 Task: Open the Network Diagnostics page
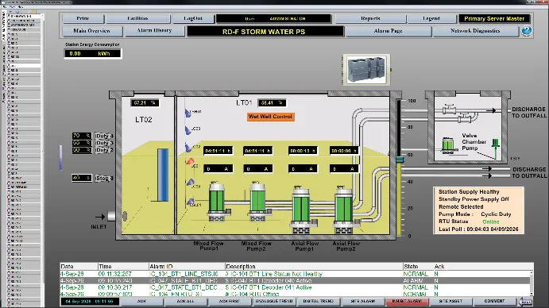[x=475, y=31]
